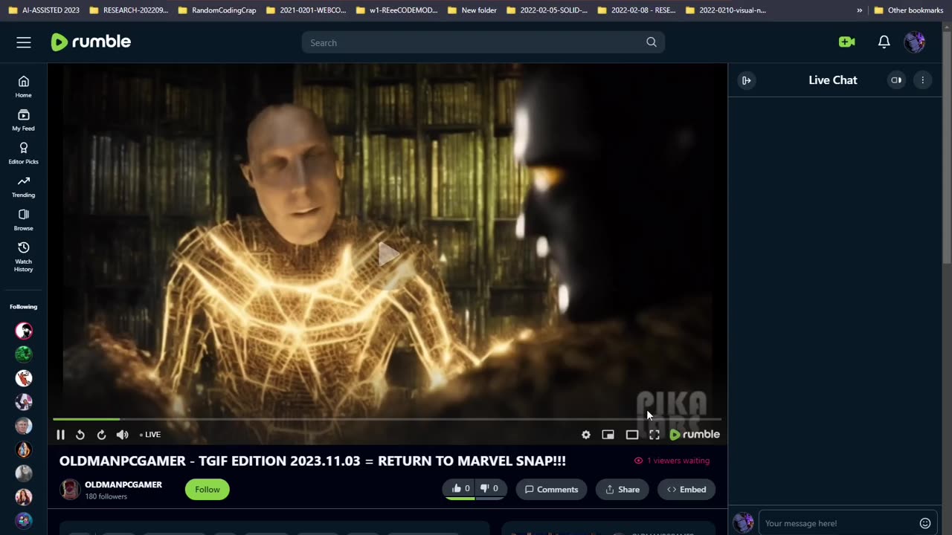The width and height of the screenshot is (952, 535).
Task: Follow OLDMANPCGAMER channel
Action: pos(208,490)
